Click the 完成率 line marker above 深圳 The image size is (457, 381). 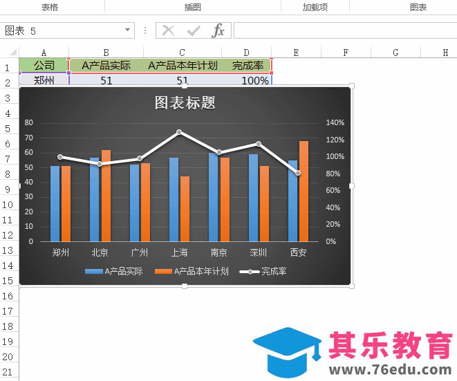coord(259,144)
